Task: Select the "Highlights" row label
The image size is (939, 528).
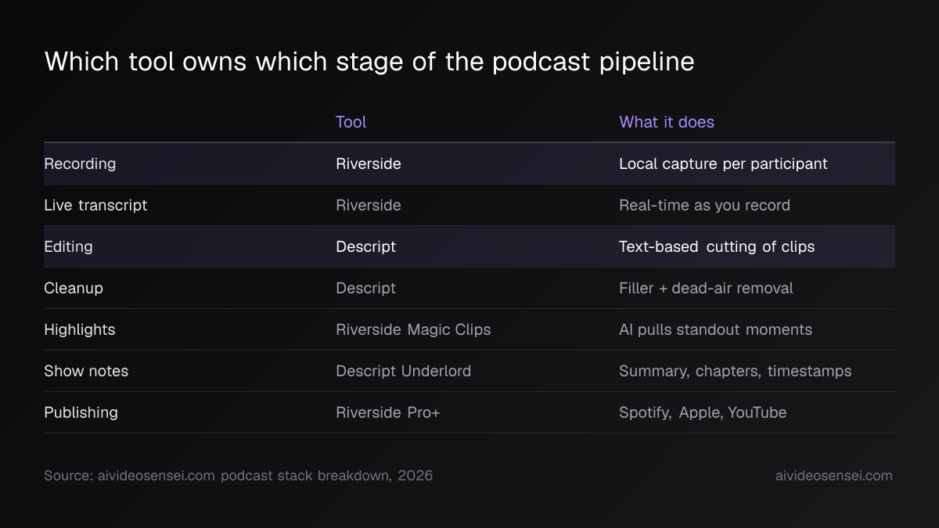Action: click(x=79, y=329)
